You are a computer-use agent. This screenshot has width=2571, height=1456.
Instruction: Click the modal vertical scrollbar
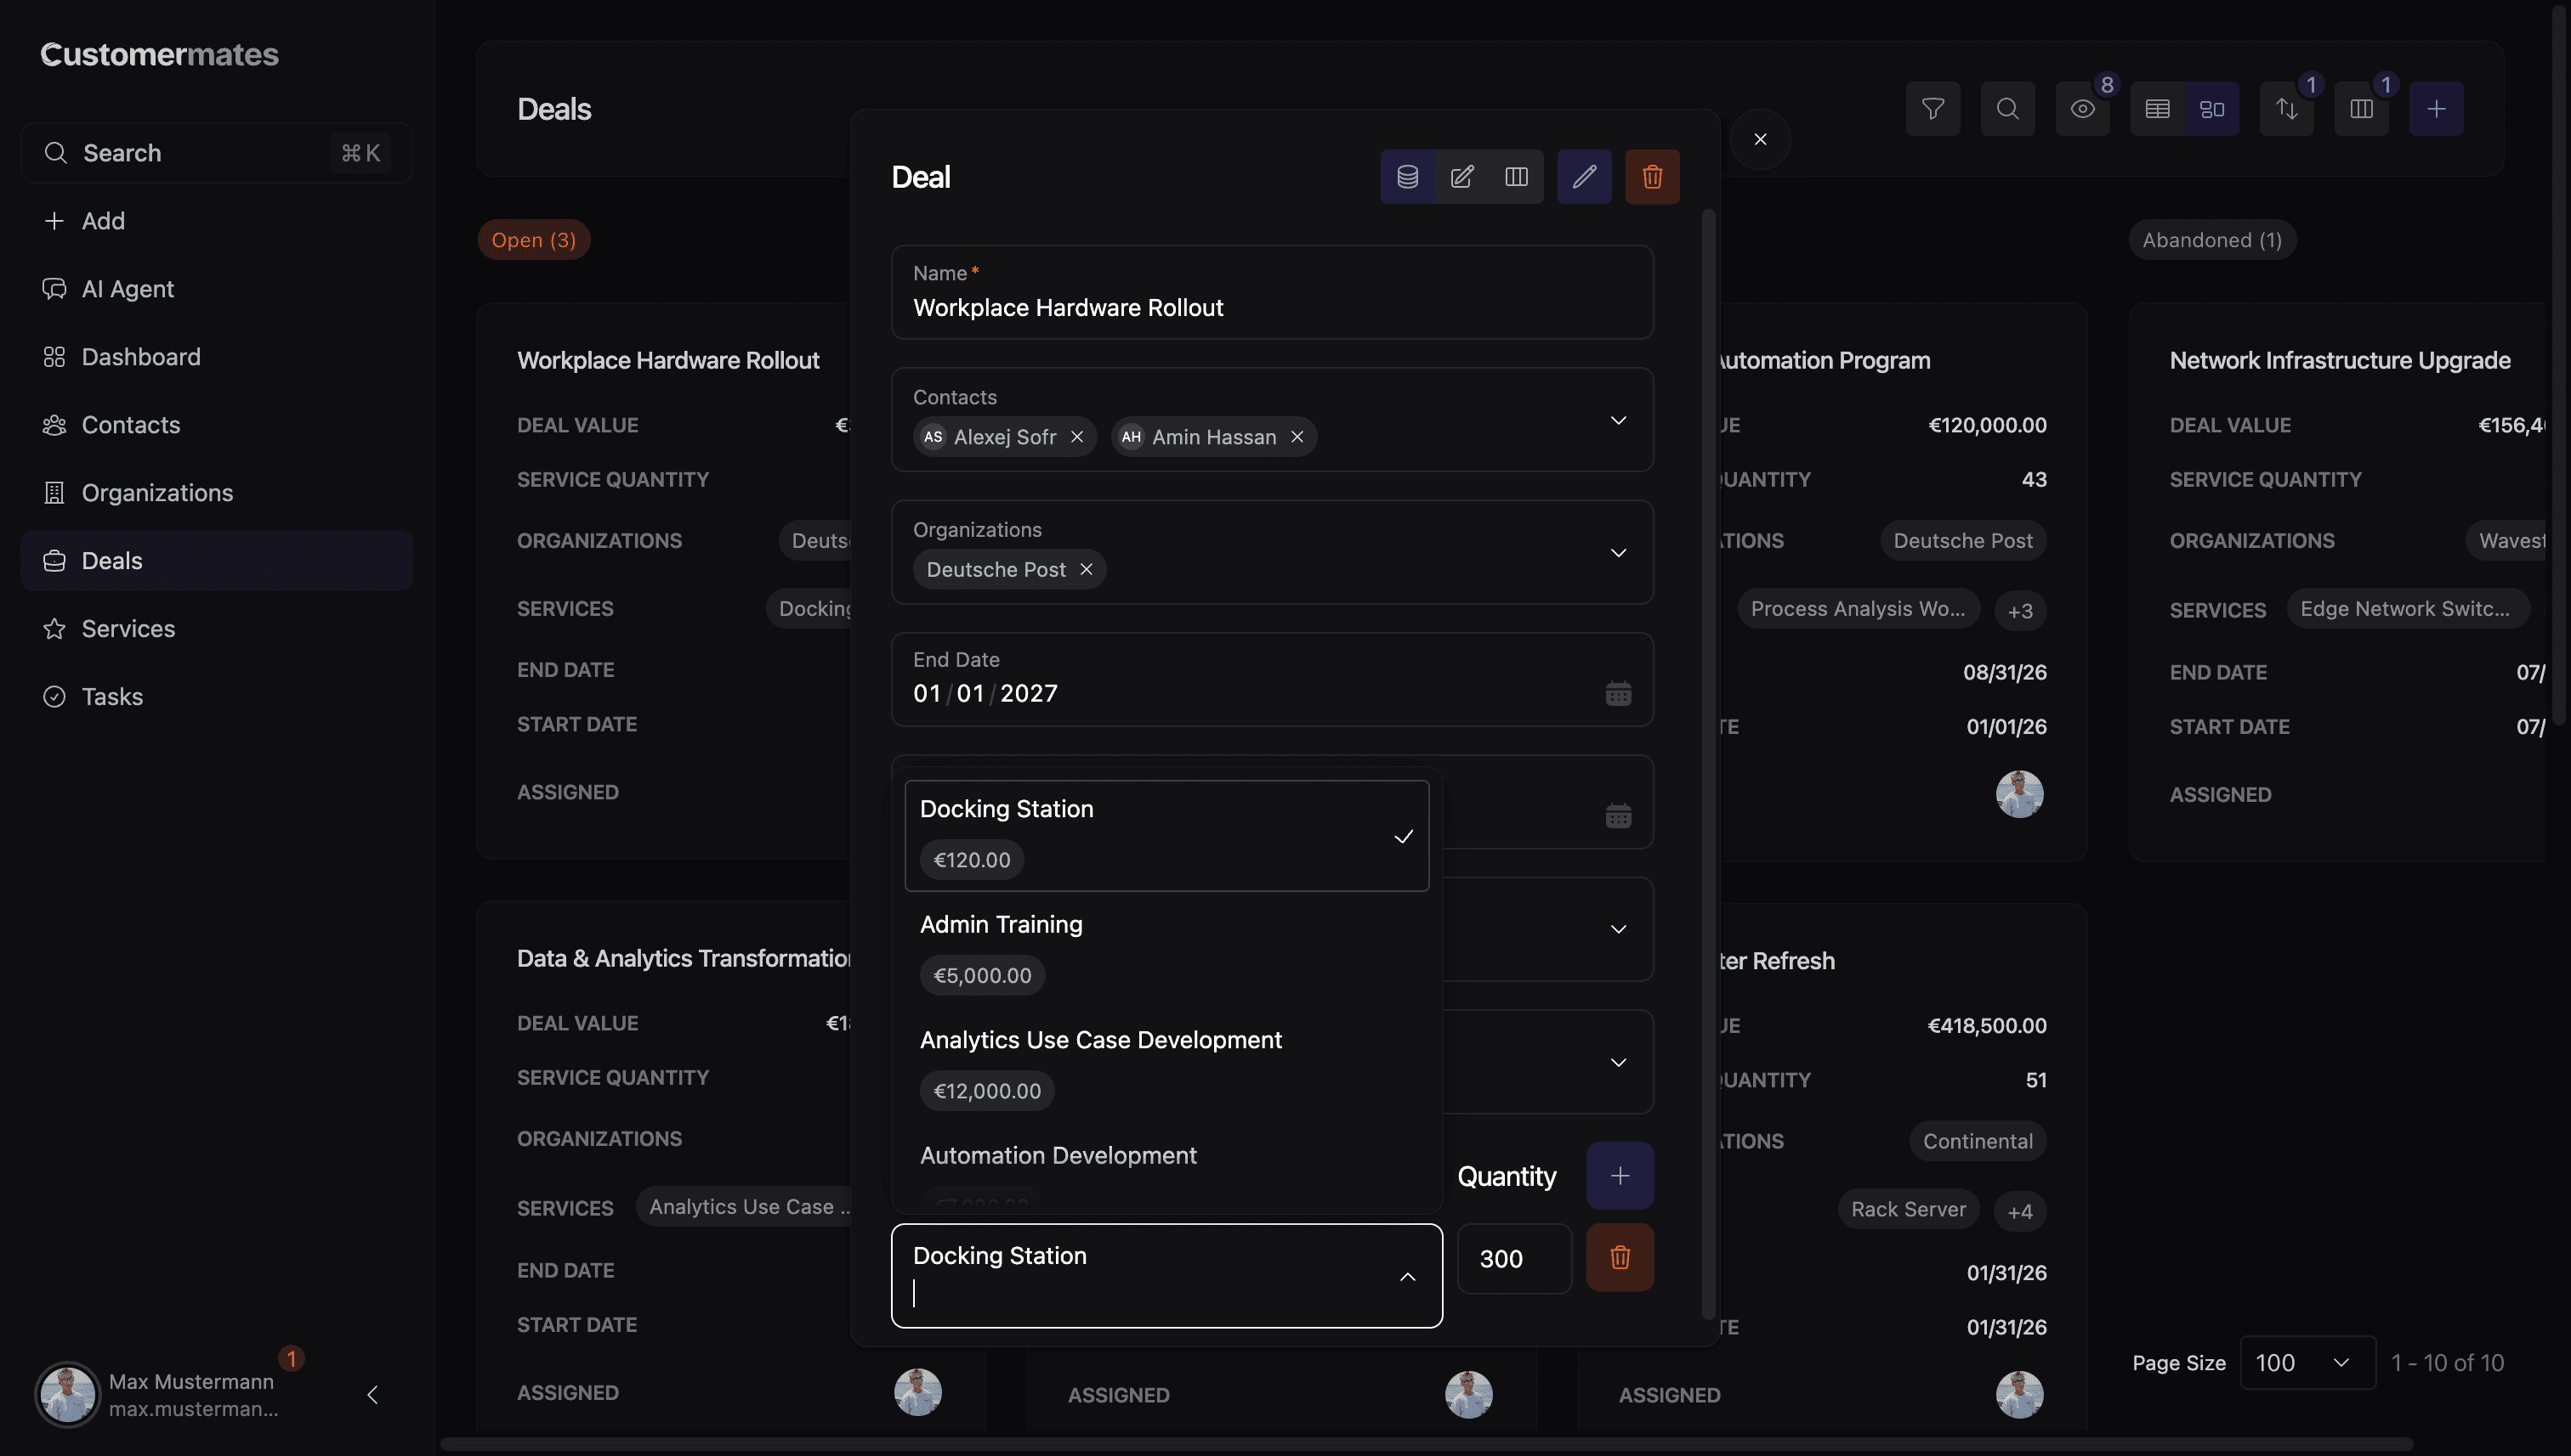coord(1708,760)
